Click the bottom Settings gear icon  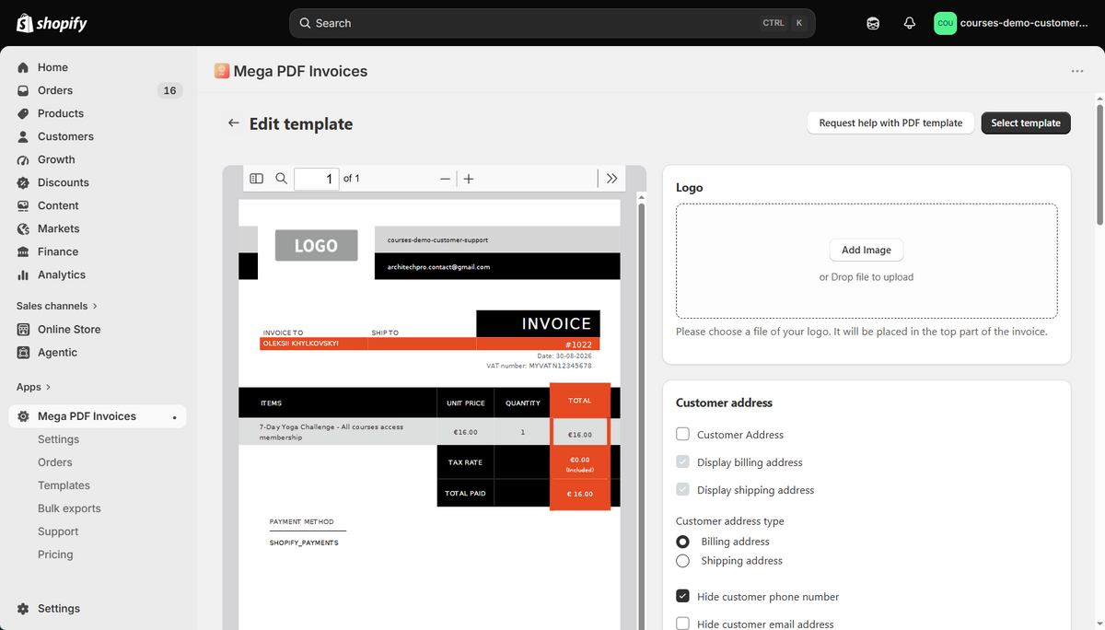(x=23, y=609)
